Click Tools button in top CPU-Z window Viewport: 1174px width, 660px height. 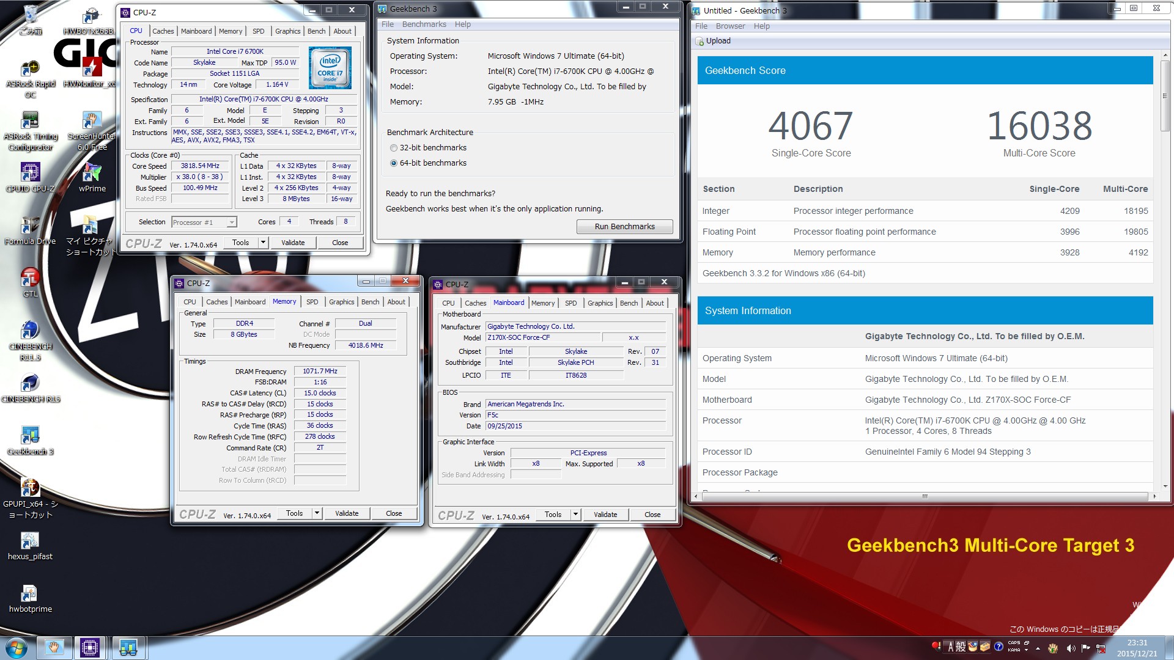pyautogui.click(x=240, y=243)
